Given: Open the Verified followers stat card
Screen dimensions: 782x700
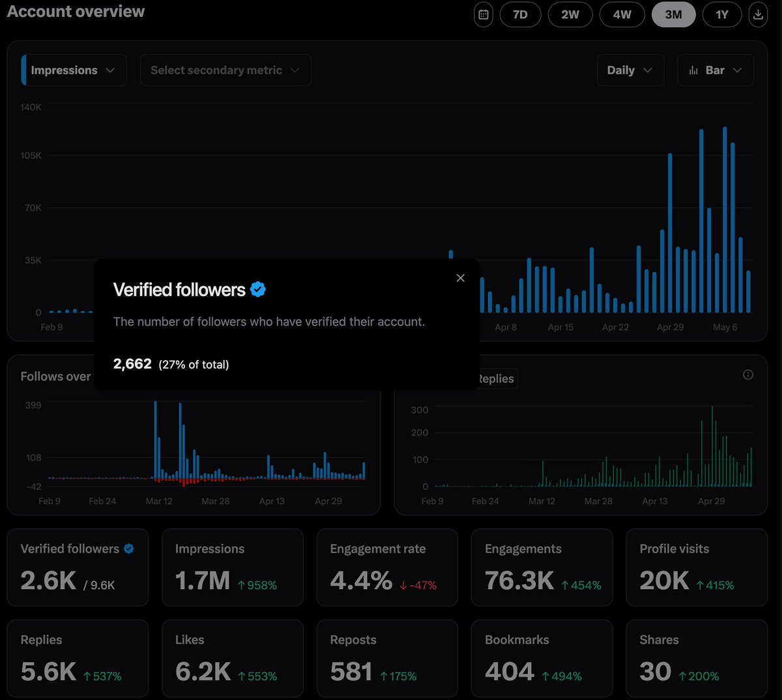Looking at the screenshot, I should coord(78,568).
